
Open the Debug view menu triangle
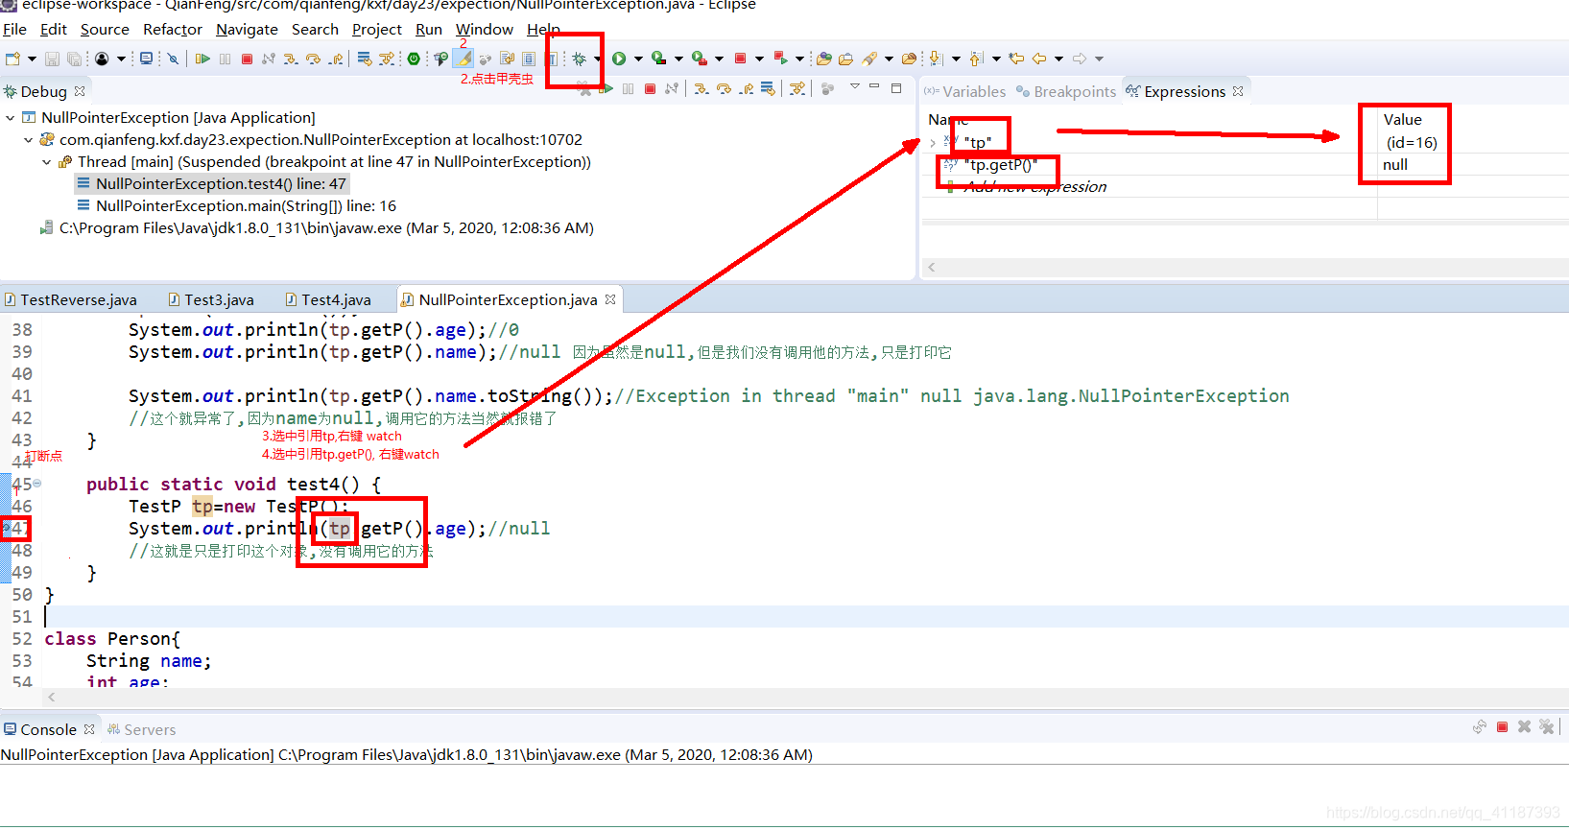(x=854, y=87)
